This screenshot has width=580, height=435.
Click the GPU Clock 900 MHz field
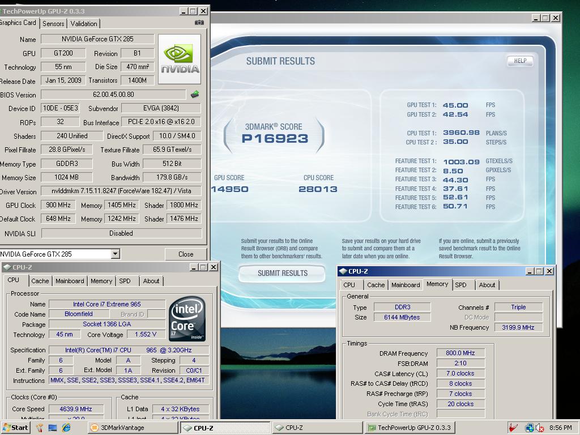(58, 205)
